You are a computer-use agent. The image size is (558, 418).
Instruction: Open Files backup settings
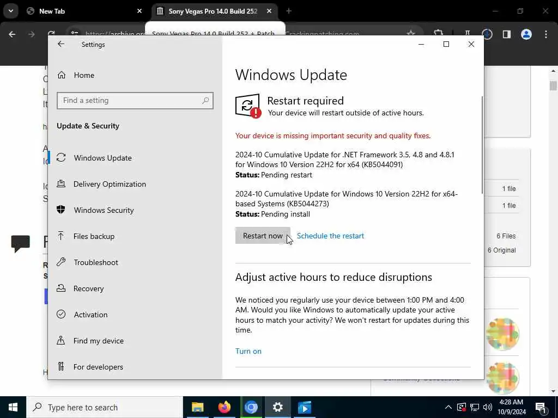[94, 236]
